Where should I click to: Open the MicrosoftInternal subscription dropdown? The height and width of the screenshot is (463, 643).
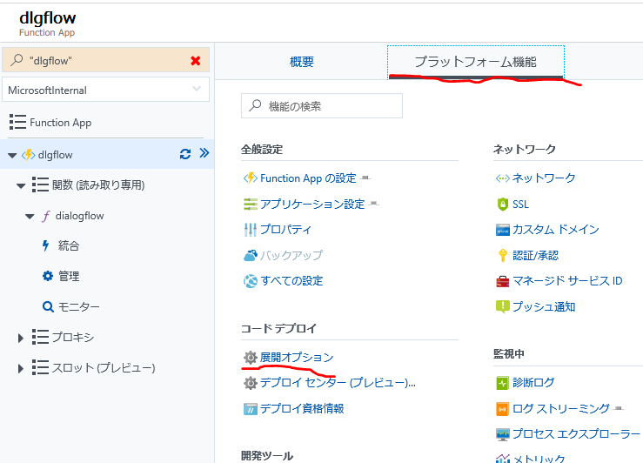(106, 90)
